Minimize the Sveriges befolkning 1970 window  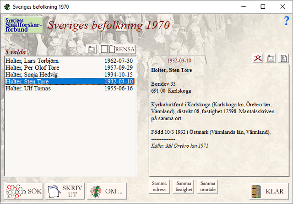[244, 7]
